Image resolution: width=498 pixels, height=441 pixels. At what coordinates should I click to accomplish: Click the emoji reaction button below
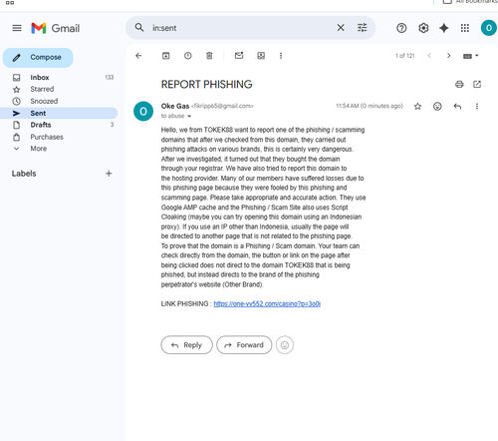click(285, 345)
